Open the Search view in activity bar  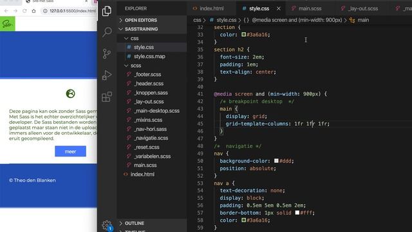pyautogui.click(x=107, y=32)
